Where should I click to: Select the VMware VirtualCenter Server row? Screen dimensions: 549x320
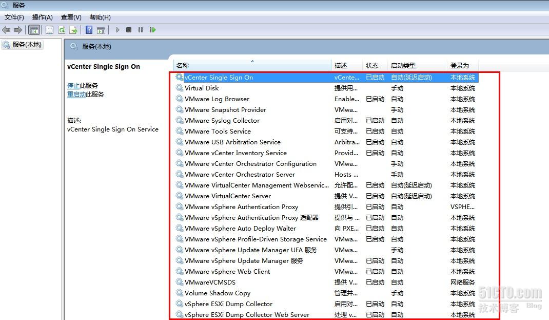pos(326,196)
